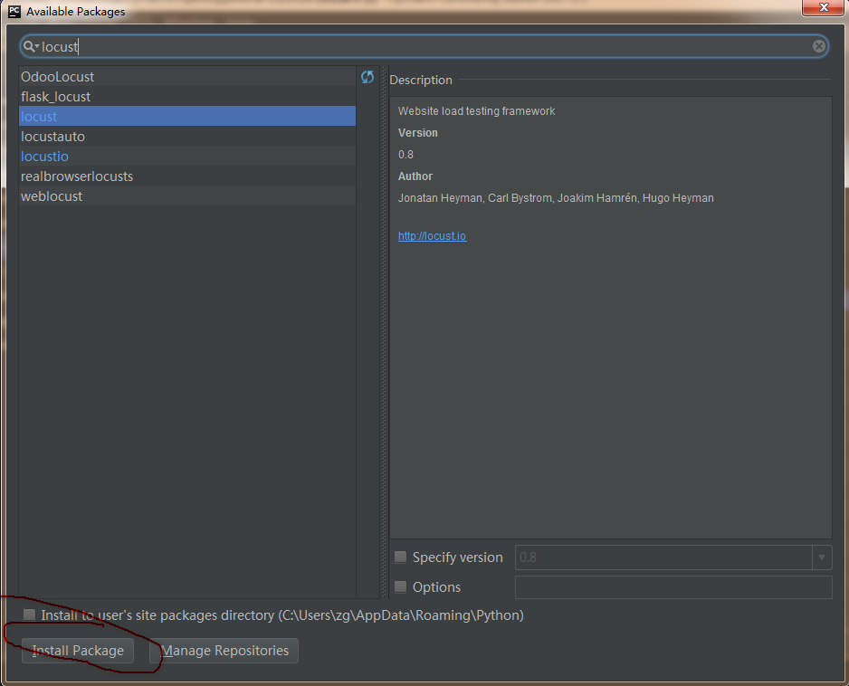The height and width of the screenshot is (686, 849).
Task: Click the Install Package button
Action: pyautogui.click(x=78, y=651)
